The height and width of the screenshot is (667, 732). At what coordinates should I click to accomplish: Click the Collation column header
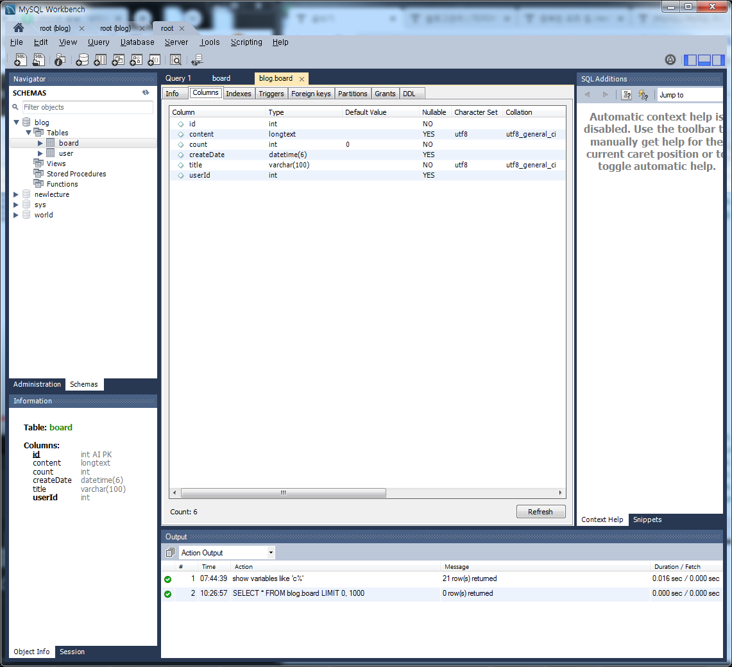(x=534, y=112)
